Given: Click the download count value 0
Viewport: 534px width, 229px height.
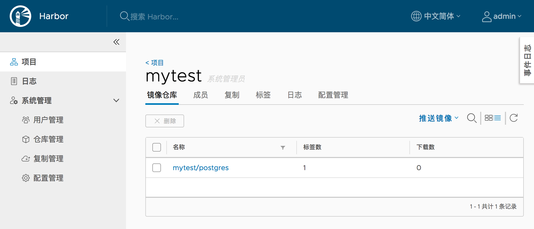Looking at the screenshot, I should click(419, 168).
